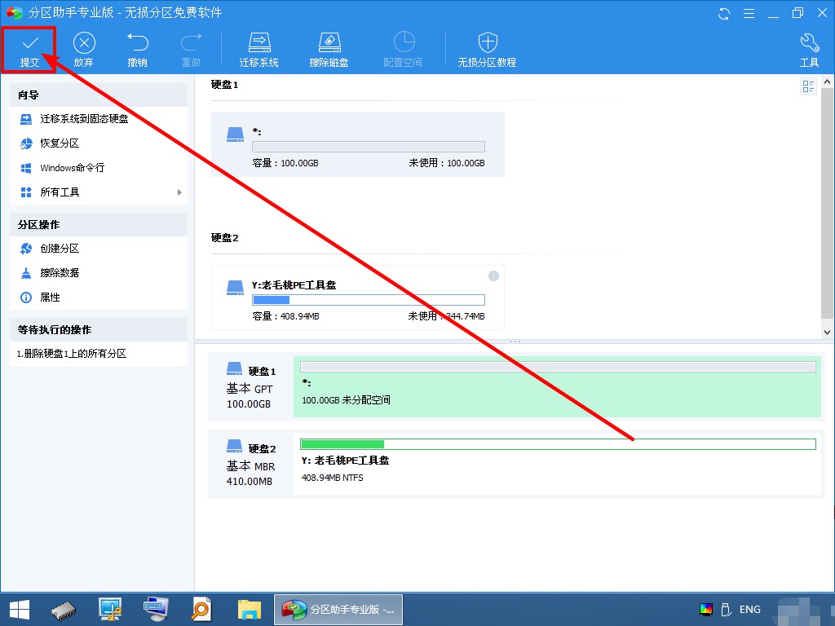Click the 撤销 (Undo) toolbar icon

pos(137,50)
